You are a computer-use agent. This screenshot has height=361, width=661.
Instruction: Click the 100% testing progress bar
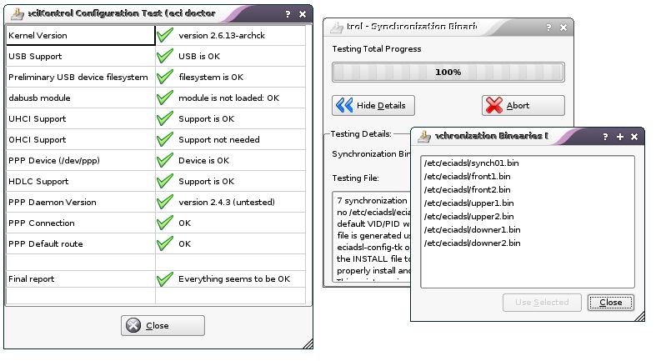[448, 72]
